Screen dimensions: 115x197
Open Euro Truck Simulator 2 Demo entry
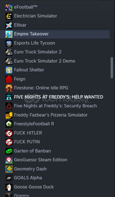tap(55, 61)
